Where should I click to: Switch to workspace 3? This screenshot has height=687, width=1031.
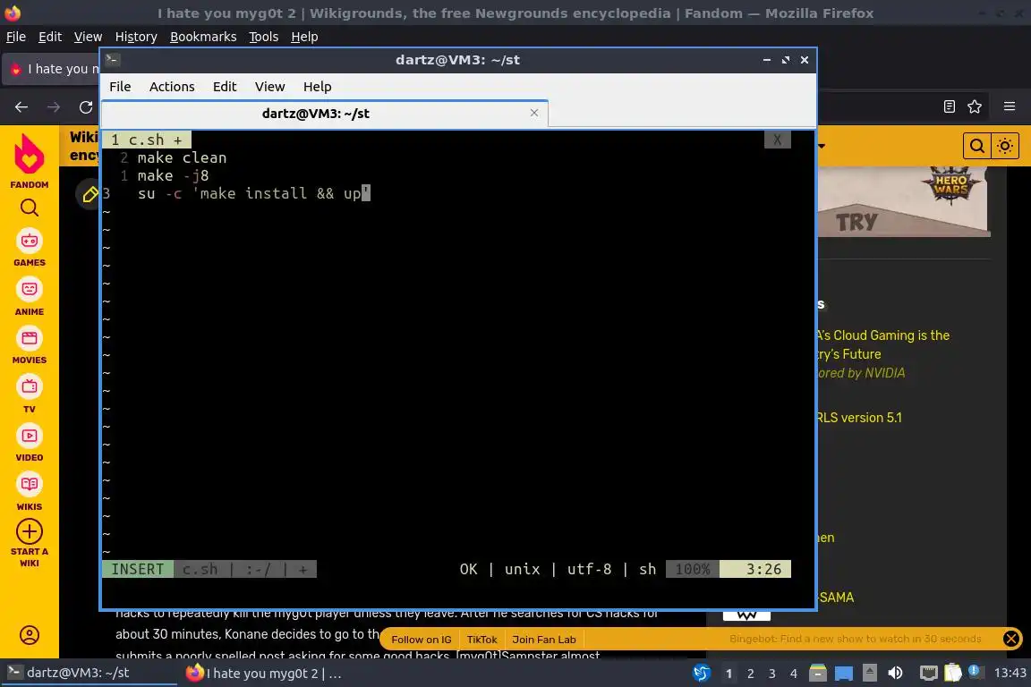click(772, 674)
